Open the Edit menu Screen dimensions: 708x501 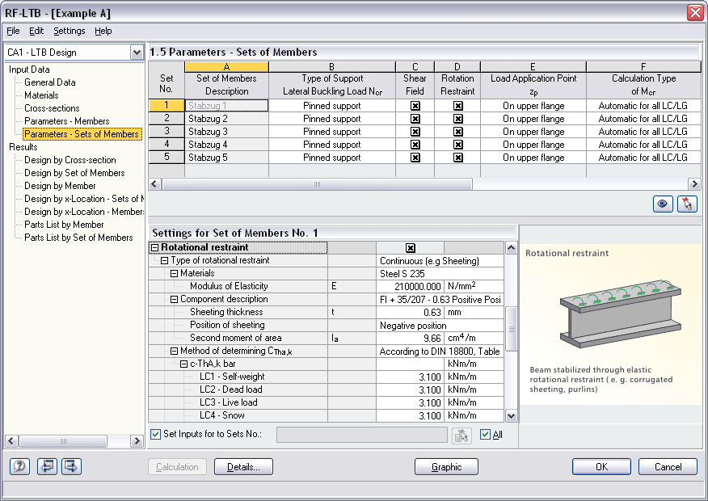coord(36,31)
